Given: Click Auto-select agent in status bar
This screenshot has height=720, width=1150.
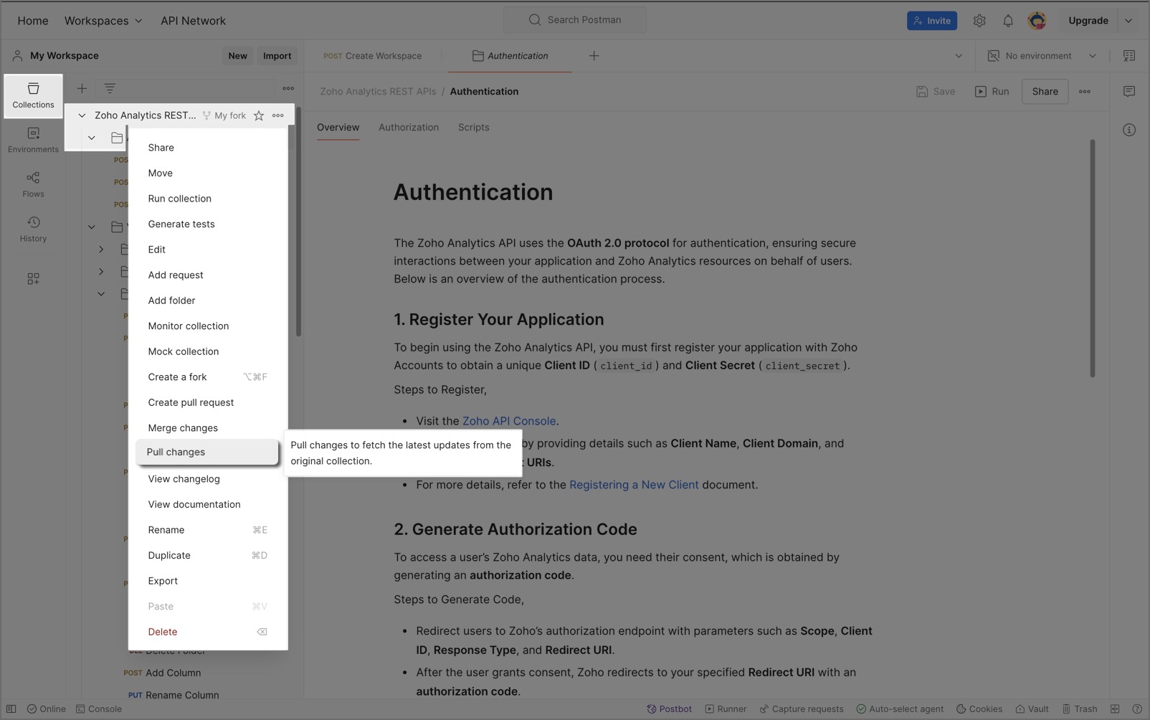Looking at the screenshot, I should pos(899,709).
